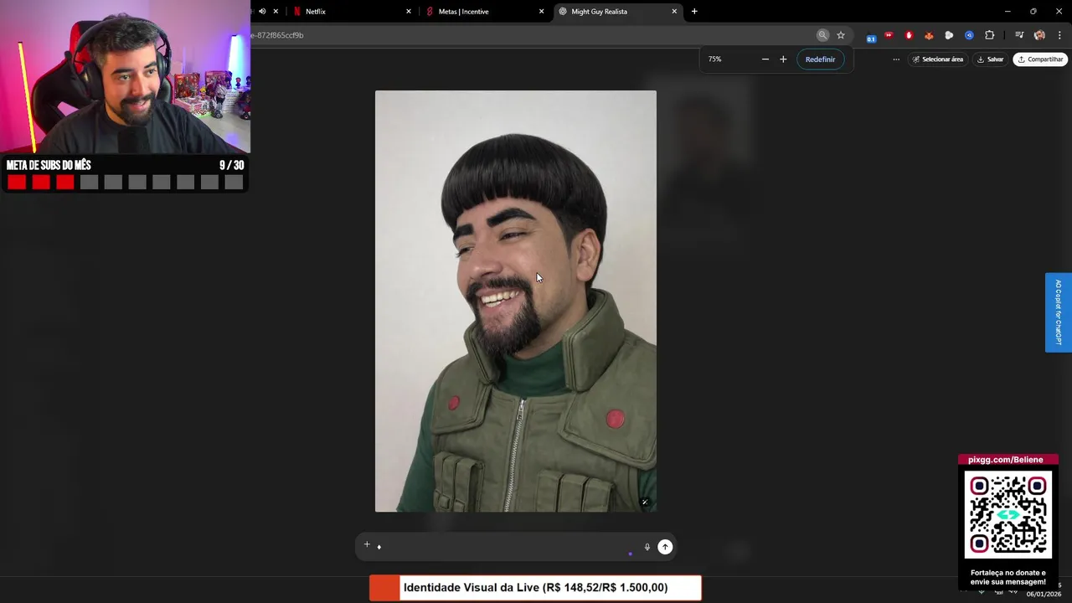Open the red hand blocker extension
This screenshot has height=603, width=1072.
[909, 35]
